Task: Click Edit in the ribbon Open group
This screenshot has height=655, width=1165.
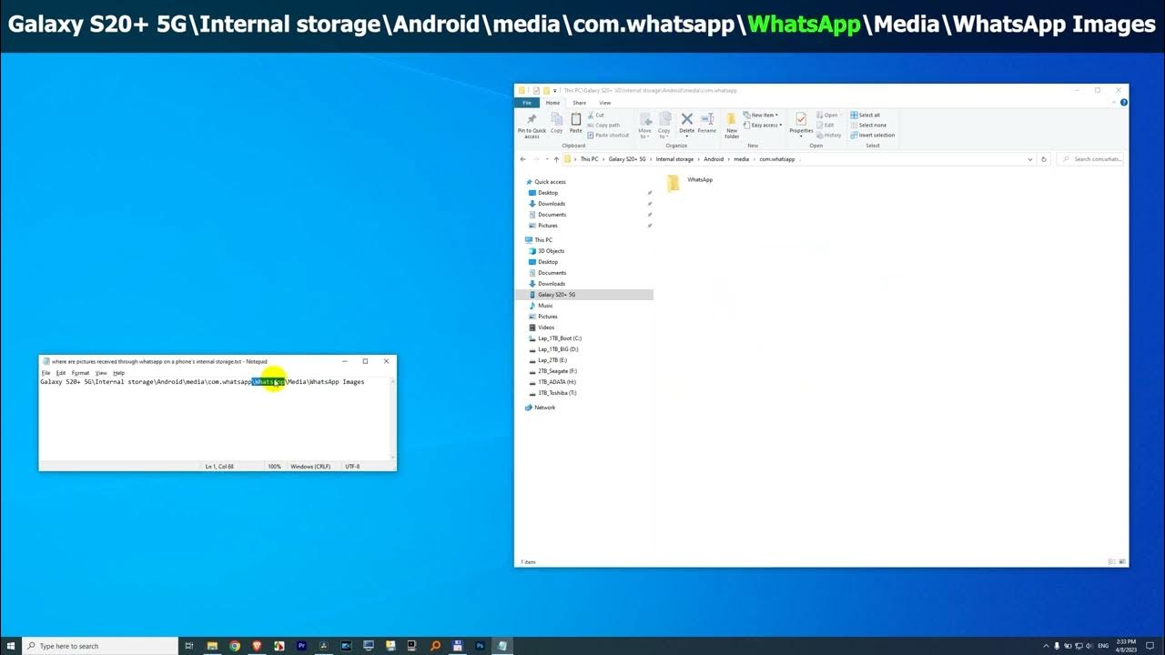Action: pyautogui.click(x=826, y=126)
